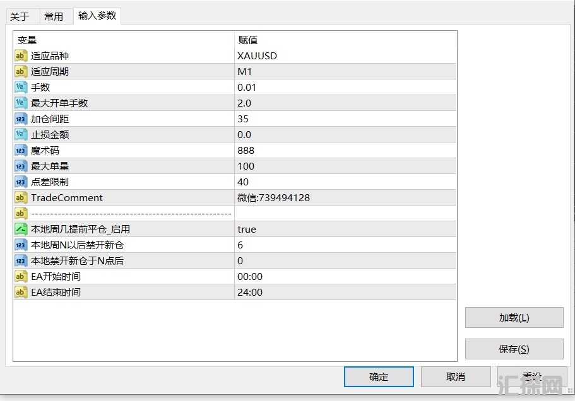Select the 适应周期 variable name
This screenshot has height=401, width=575.
(49, 71)
